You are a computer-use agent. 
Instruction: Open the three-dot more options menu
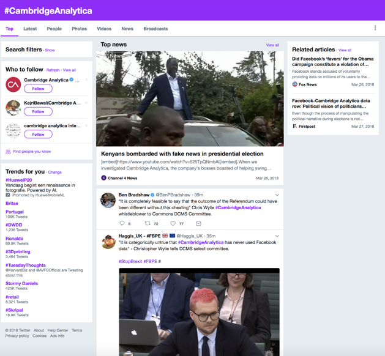click(375, 28)
